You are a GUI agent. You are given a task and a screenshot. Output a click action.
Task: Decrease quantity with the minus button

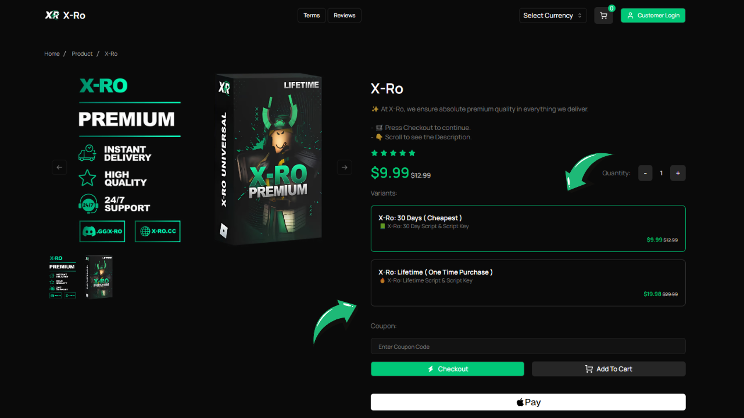pos(645,173)
